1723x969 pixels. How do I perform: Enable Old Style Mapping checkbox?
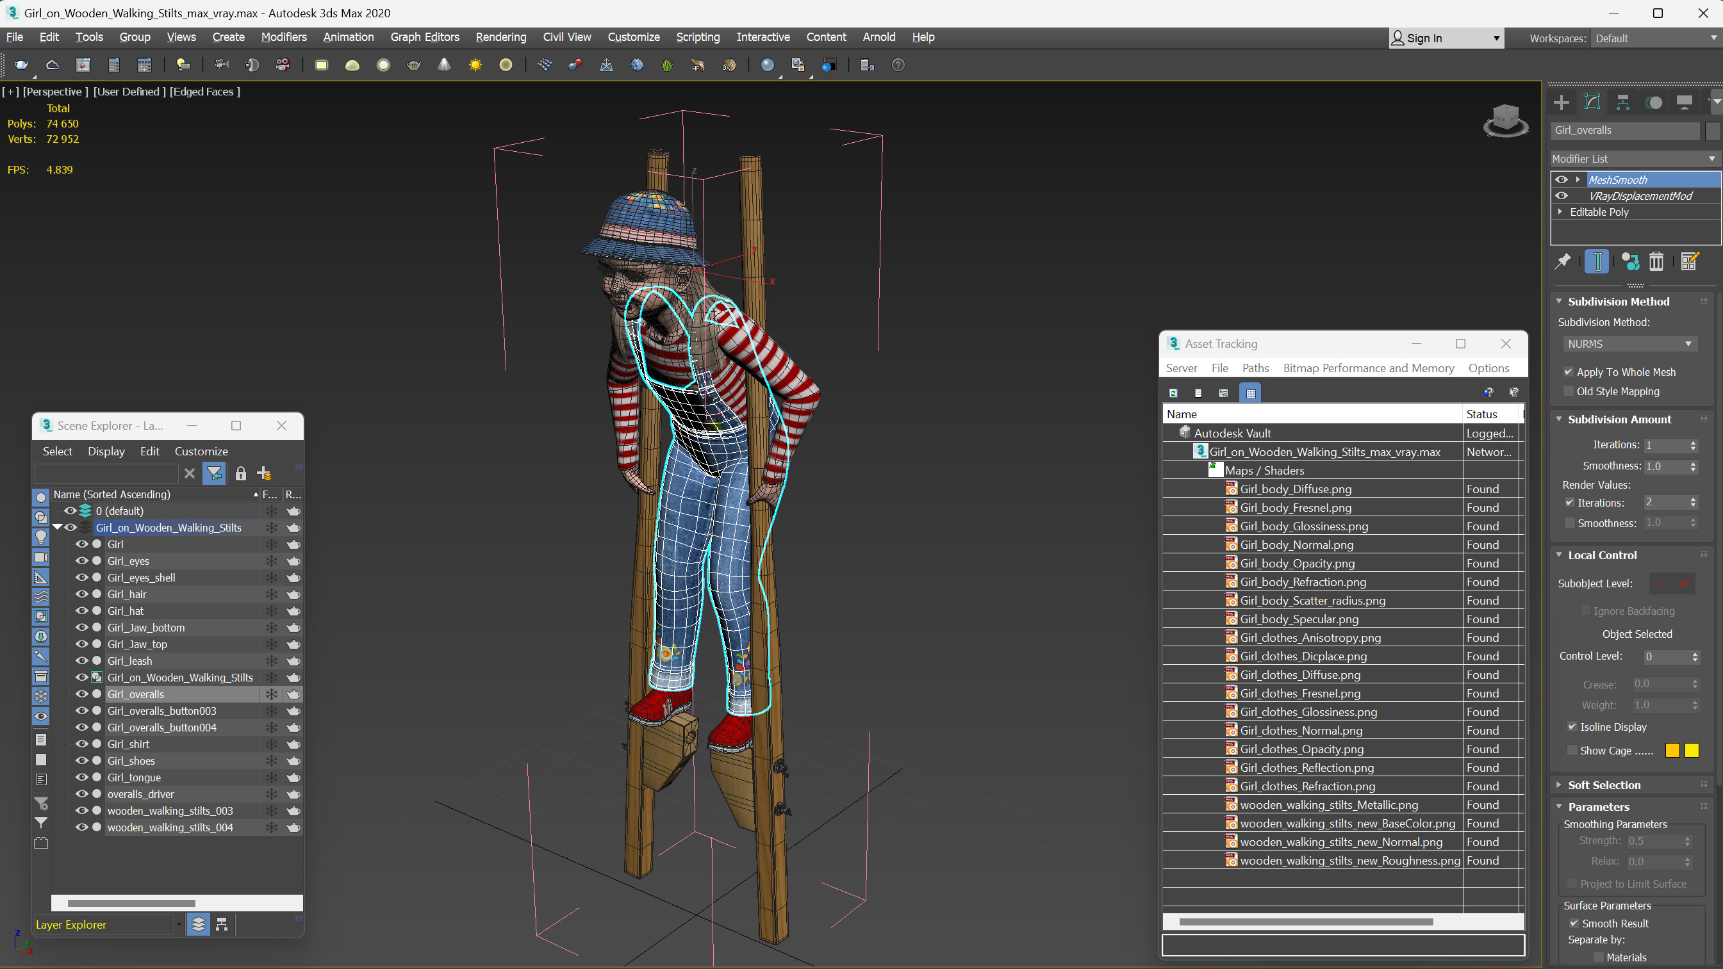point(1569,391)
